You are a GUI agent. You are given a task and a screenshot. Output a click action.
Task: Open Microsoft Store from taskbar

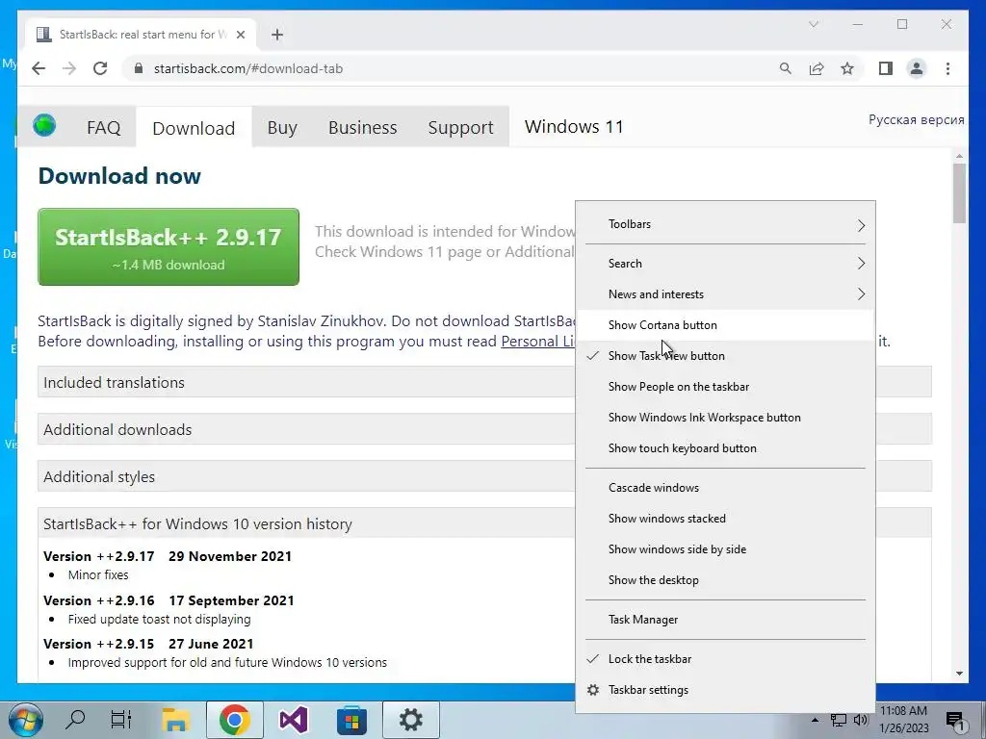pos(351,720)
